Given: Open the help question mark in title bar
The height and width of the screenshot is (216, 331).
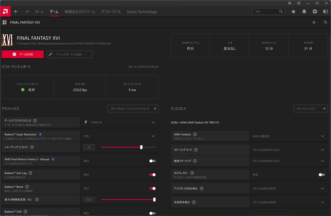Looking at the screenshot, I should coord(299,3).
